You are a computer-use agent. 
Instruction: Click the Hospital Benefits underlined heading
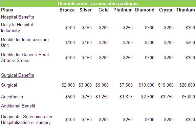point(18,17)
